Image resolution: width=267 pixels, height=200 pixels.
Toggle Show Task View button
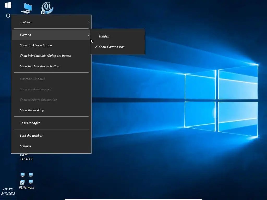(x=51, y=45)
